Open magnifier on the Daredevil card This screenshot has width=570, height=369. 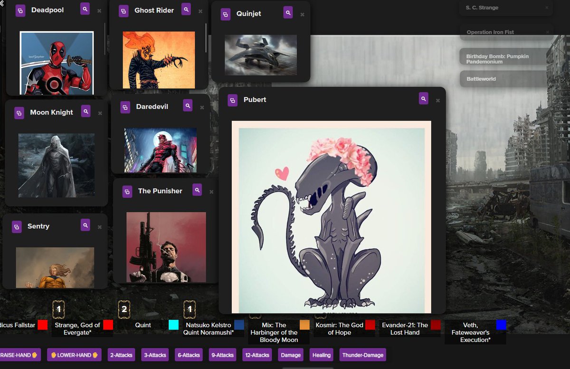point(188,106)
